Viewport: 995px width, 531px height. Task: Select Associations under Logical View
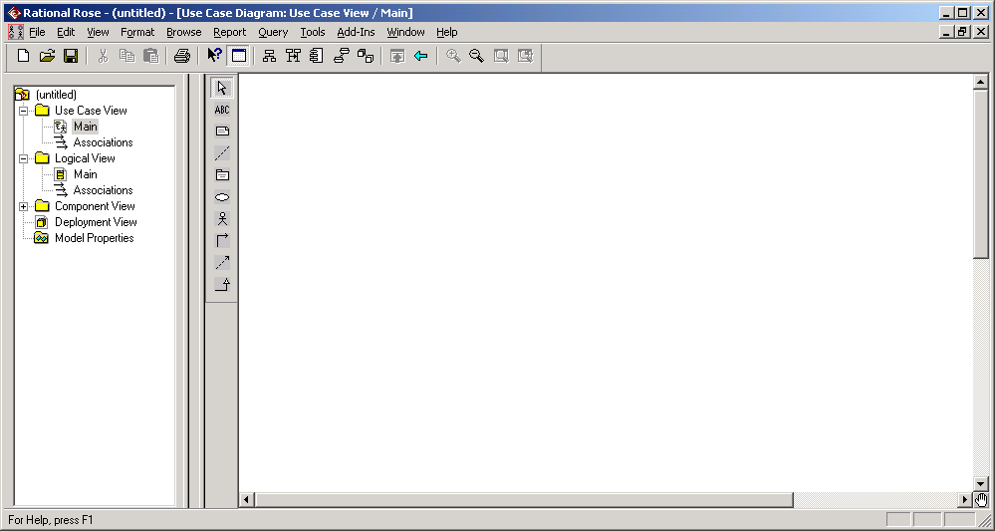(x=103, y=189)
